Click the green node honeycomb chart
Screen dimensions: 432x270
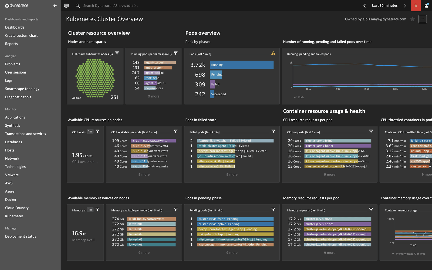click(x=95, y=78)
